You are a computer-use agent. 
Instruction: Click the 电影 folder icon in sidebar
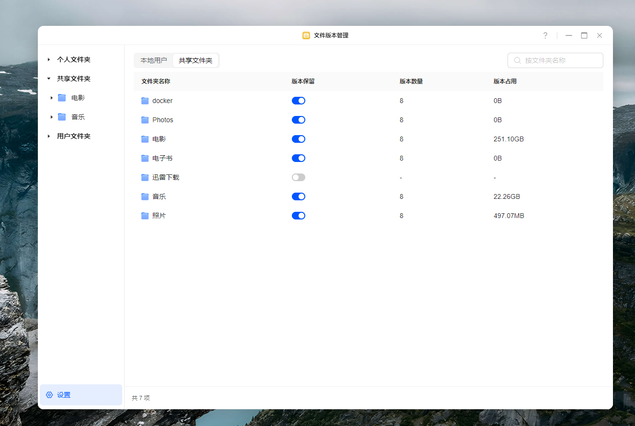click(x=62, y=98)
